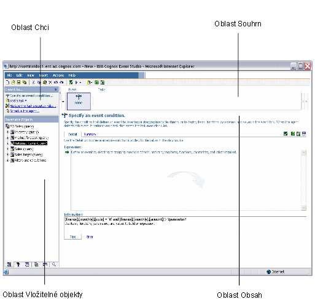Switch to the Parameters tab icon
Viewport: 315px width, 299px height.
[x=36, y=265]
